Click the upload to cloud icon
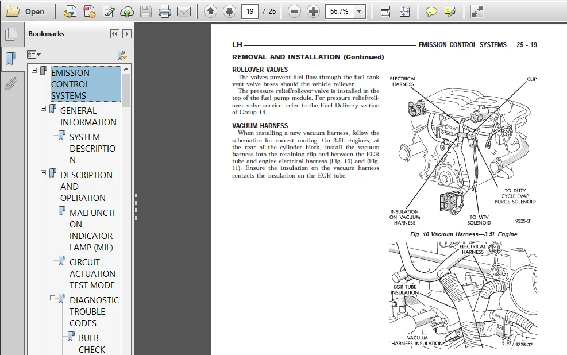Viewport: 567px width, 355px height. click(x=127, y=12)
